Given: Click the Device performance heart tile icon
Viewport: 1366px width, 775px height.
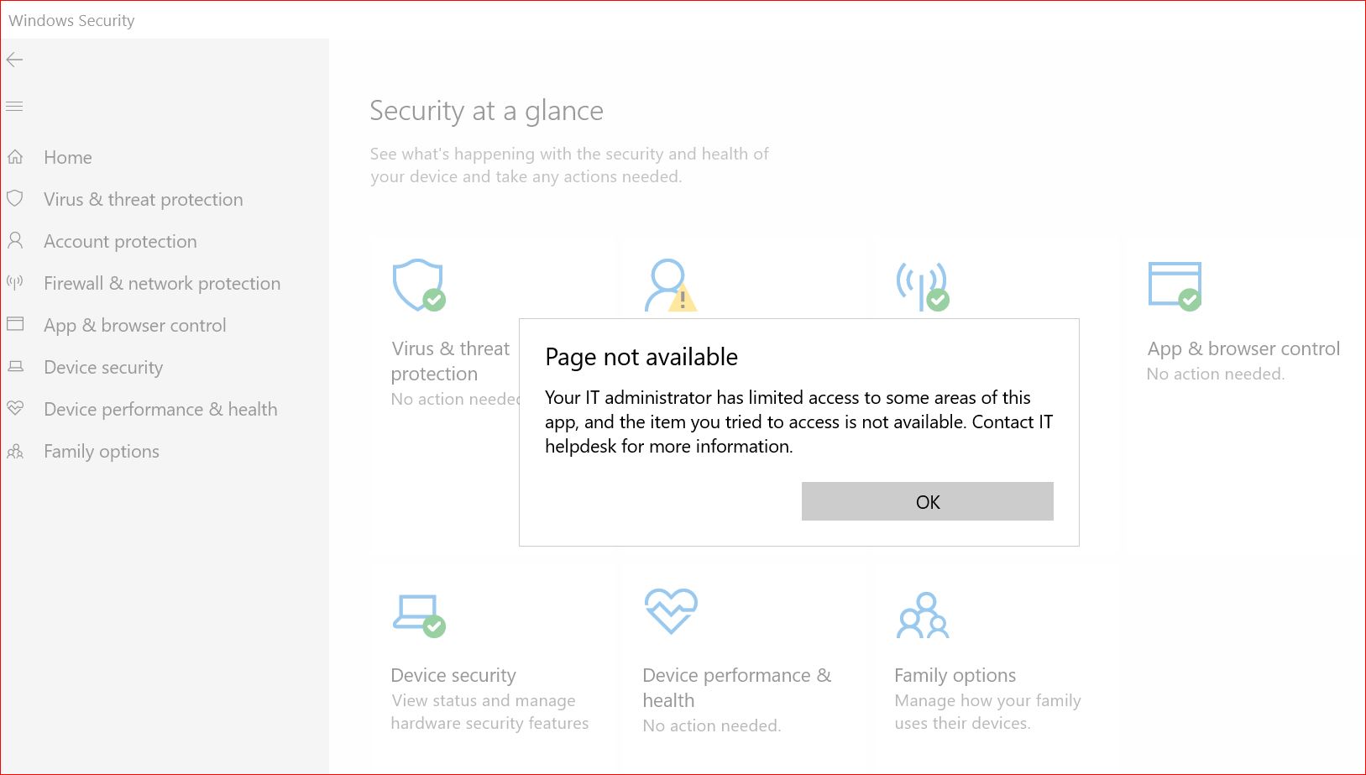Looking at the screenshot, I should 670,610.
